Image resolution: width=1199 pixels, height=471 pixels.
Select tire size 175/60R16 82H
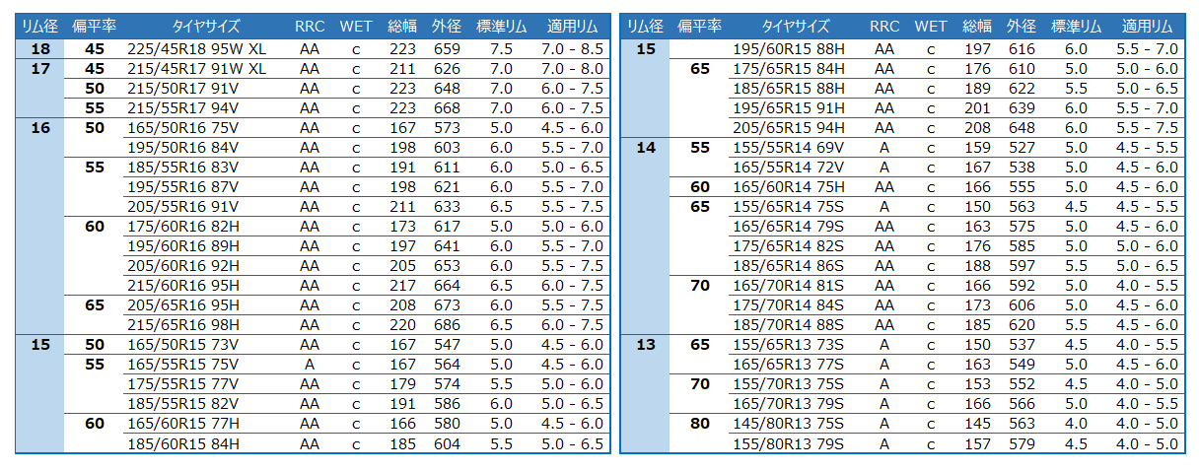pyautogui.click(x=183, y=226)
